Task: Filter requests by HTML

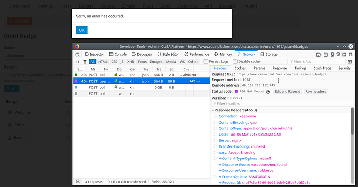Action: click(x=103, y=62)
